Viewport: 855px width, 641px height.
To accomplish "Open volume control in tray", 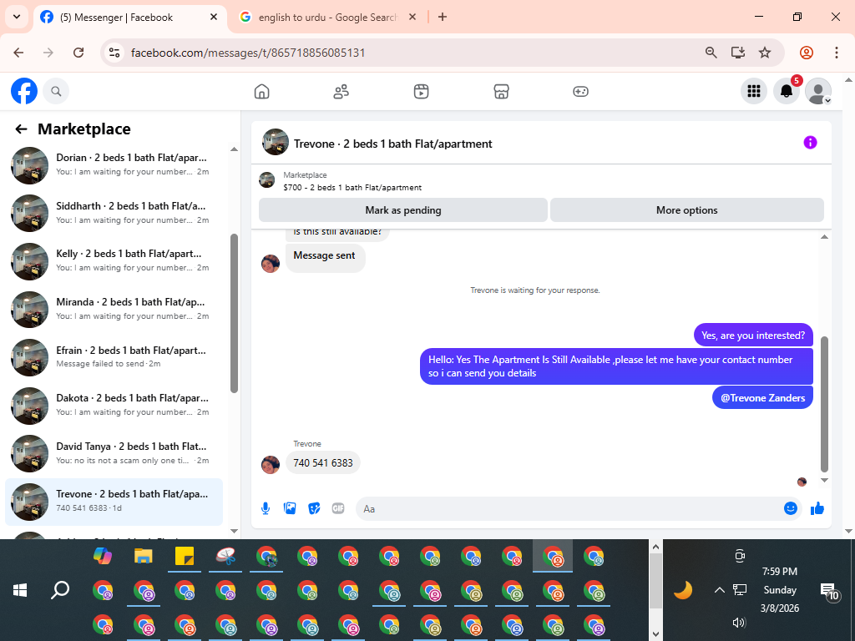I will click(x=739, y=623).
